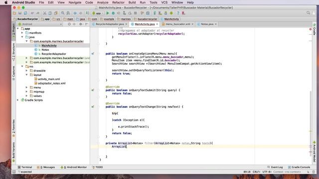This screenshot has width=319, height=179.
Task: Open the VCS menu
Action: click(164, 2)
